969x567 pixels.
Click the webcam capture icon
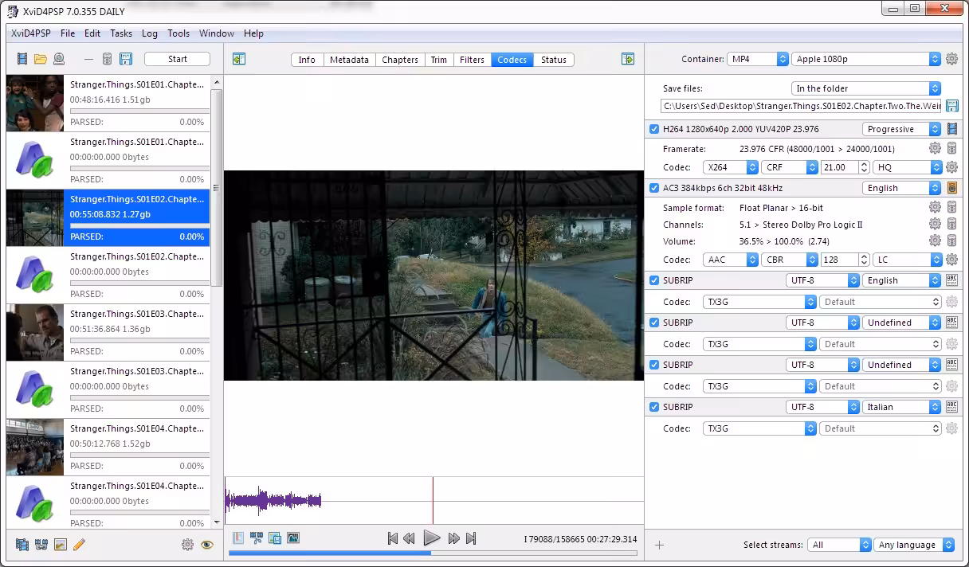pyautogui.click(x=58, y=59)
